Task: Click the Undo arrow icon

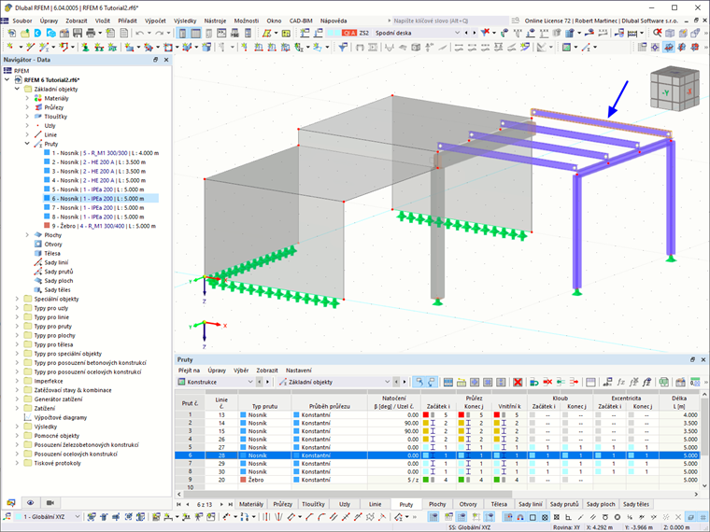Action: pos(139,33)
